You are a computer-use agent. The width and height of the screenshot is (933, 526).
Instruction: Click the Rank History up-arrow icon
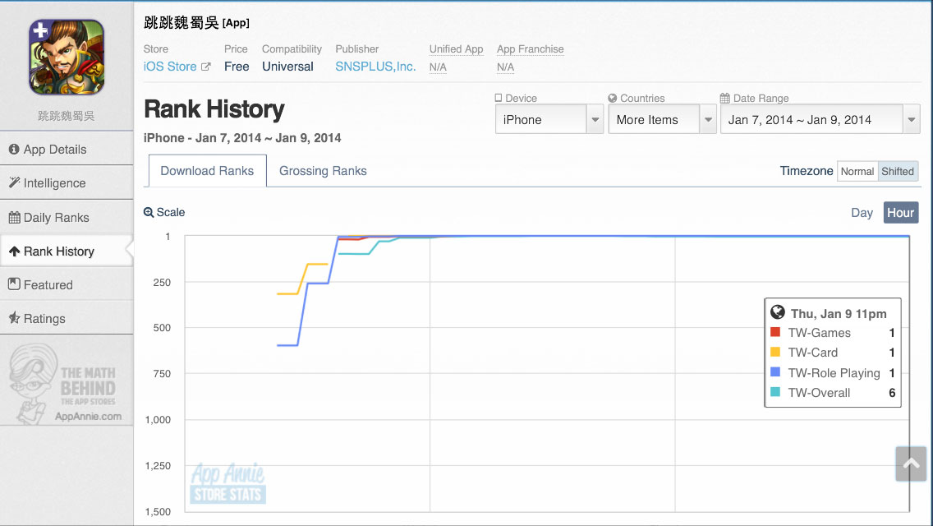pyautogui.click(x=14, y=251)
